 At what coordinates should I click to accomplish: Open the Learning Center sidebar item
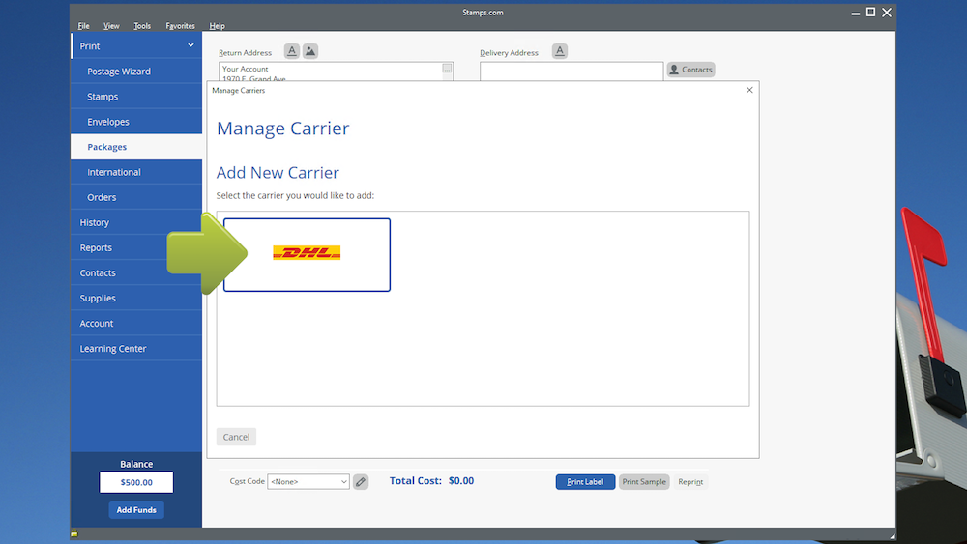[113, 349]
